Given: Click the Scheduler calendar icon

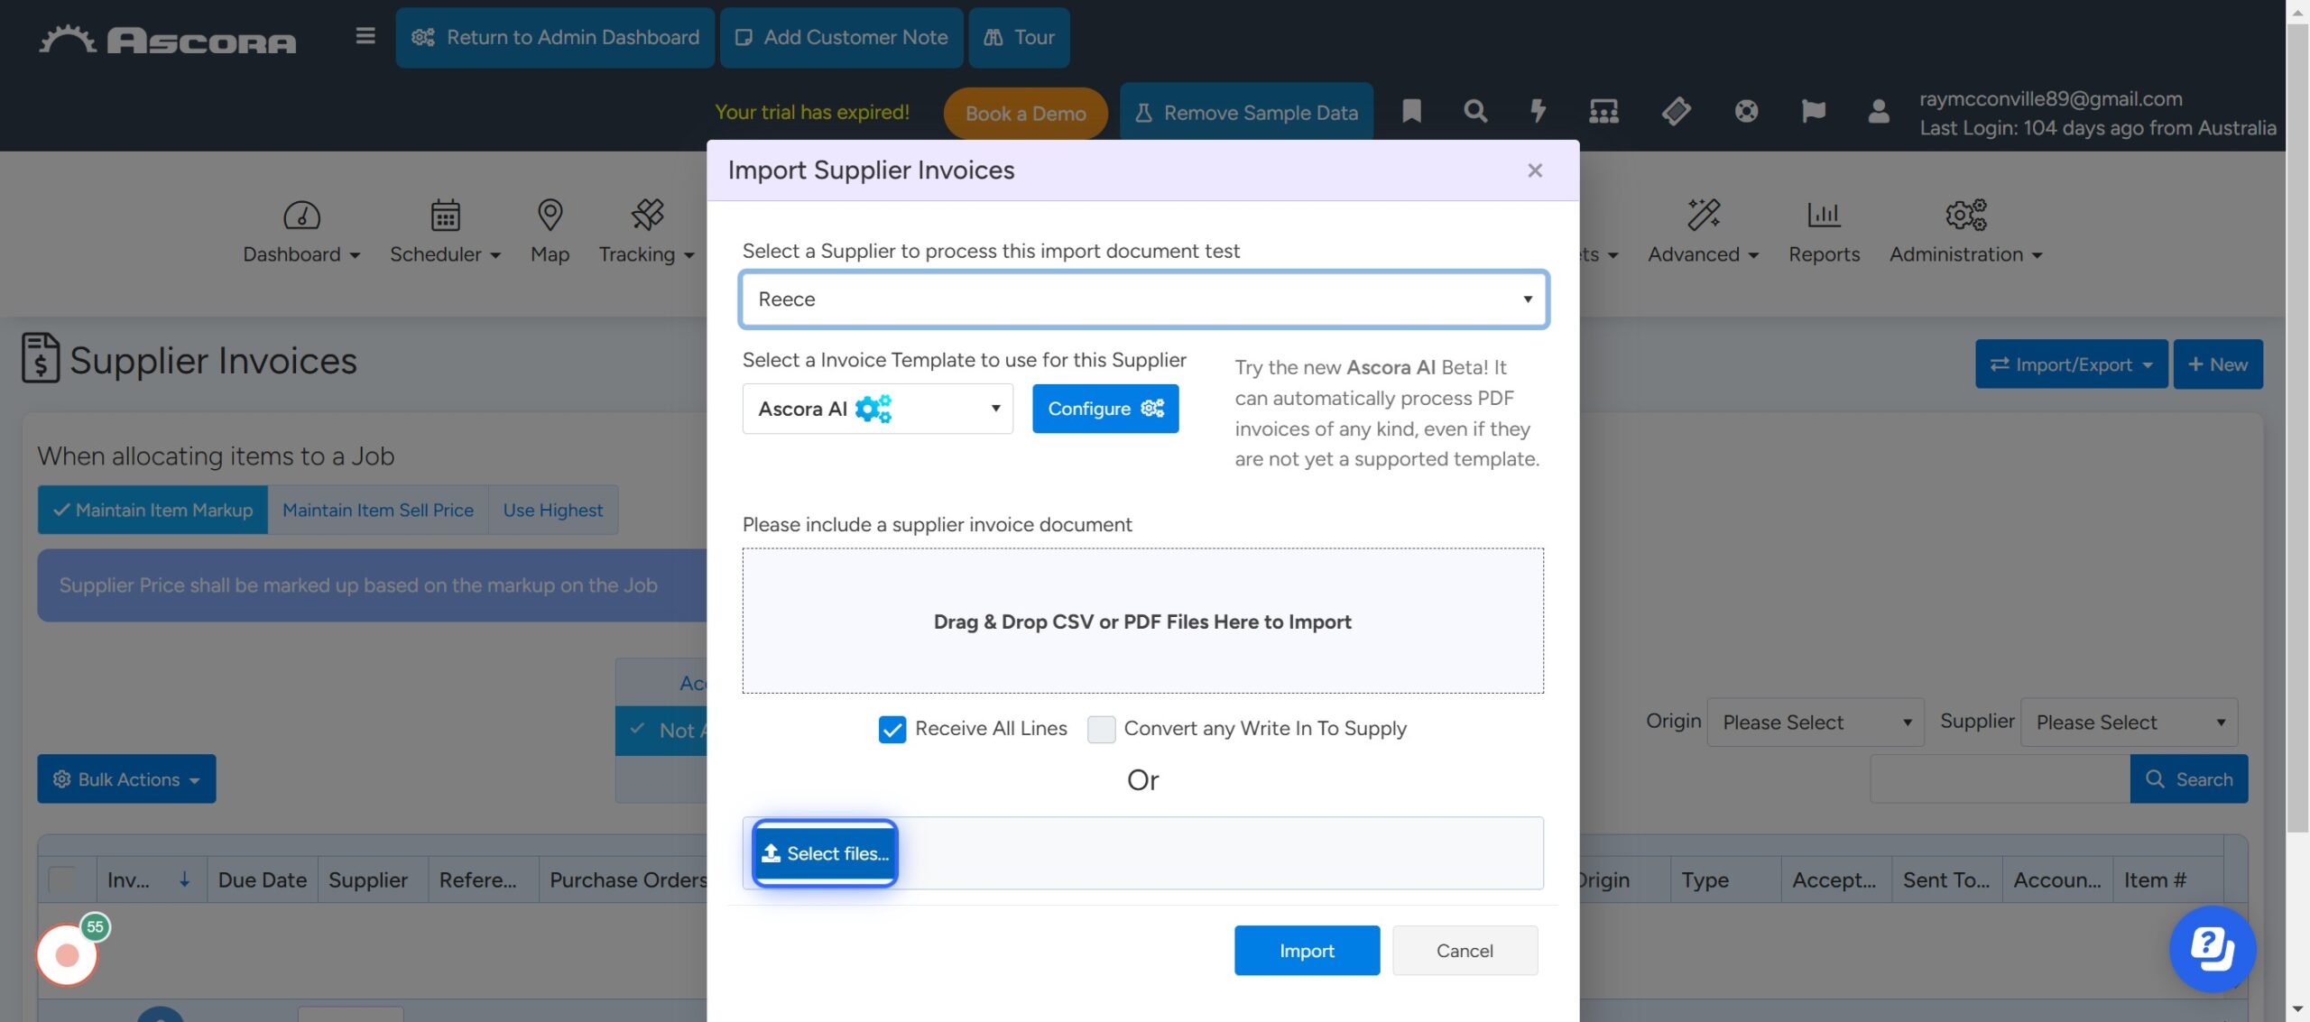Looking at the screenshot, I should (445, 215).
